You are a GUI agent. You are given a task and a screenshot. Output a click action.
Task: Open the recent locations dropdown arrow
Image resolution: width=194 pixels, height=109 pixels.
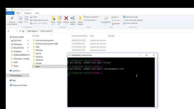tap(17, 31)
